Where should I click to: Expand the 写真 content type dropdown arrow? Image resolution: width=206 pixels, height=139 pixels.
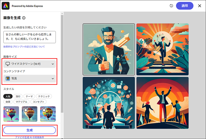(x=53, y=79)
